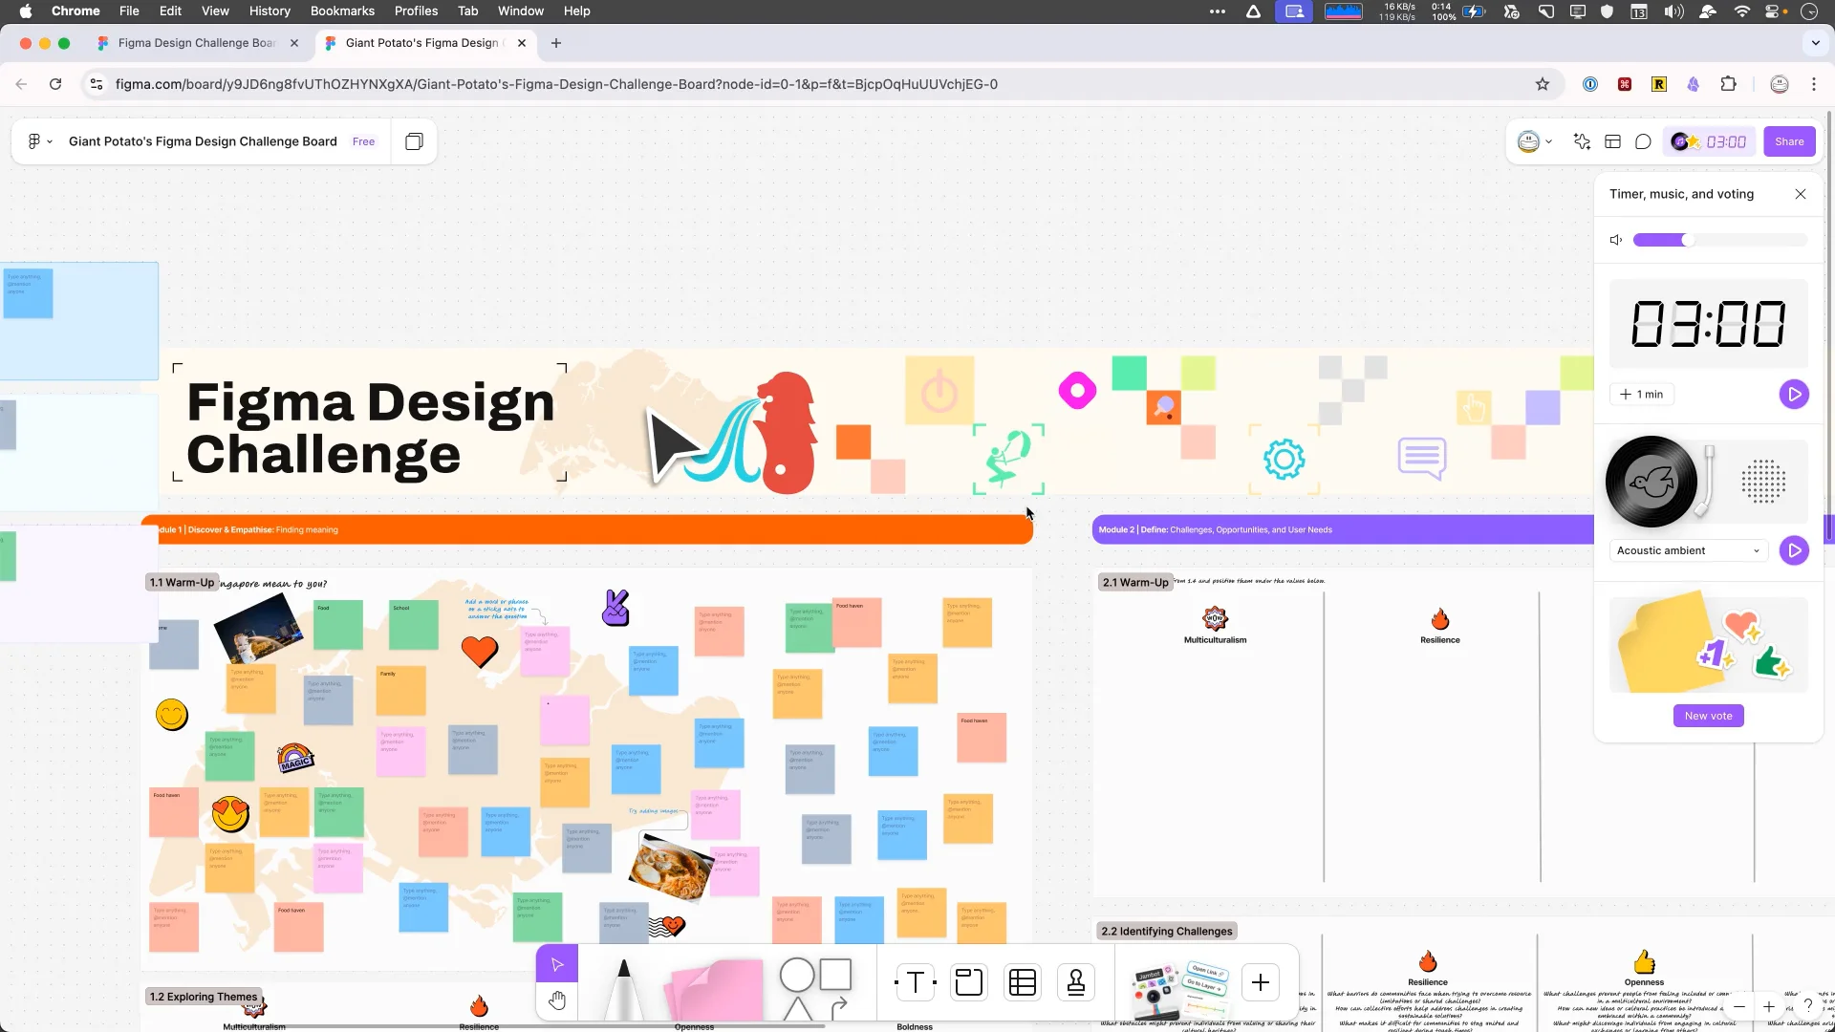This screenshot has width=1835, height=1032.
Task: Open the Bookmarks menu in menu bar
Action: tap(342, 11)
